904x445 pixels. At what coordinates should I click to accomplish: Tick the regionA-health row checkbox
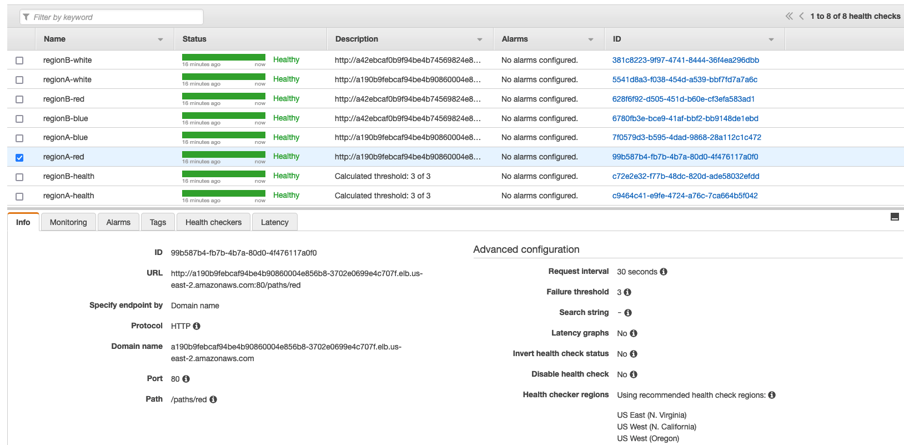tap(19, 196)
